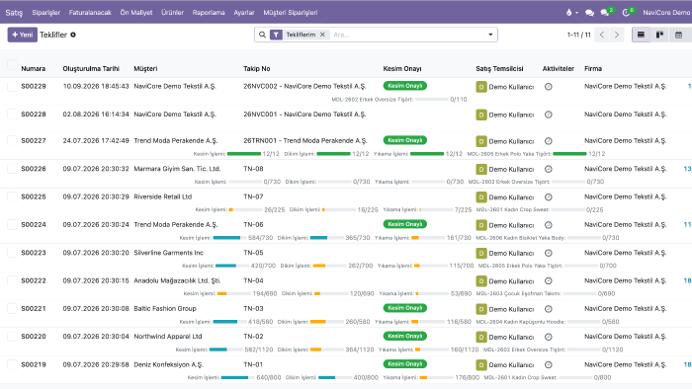This screenshot has width=692, height=389.
Task: Open activity clock for S00221
Action: pos(548,309)
